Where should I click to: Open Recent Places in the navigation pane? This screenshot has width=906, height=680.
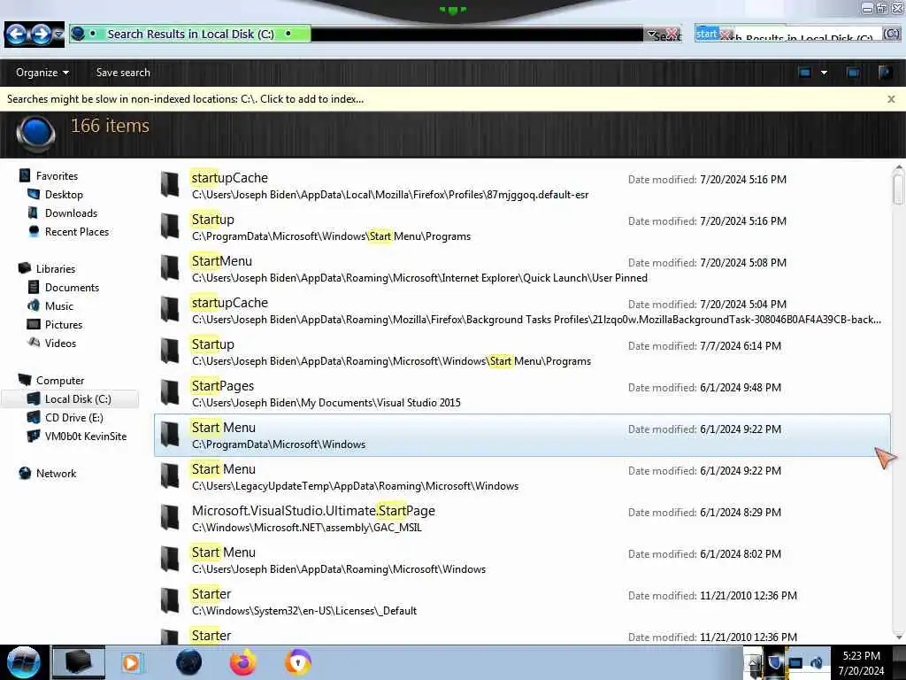(76, 231)
